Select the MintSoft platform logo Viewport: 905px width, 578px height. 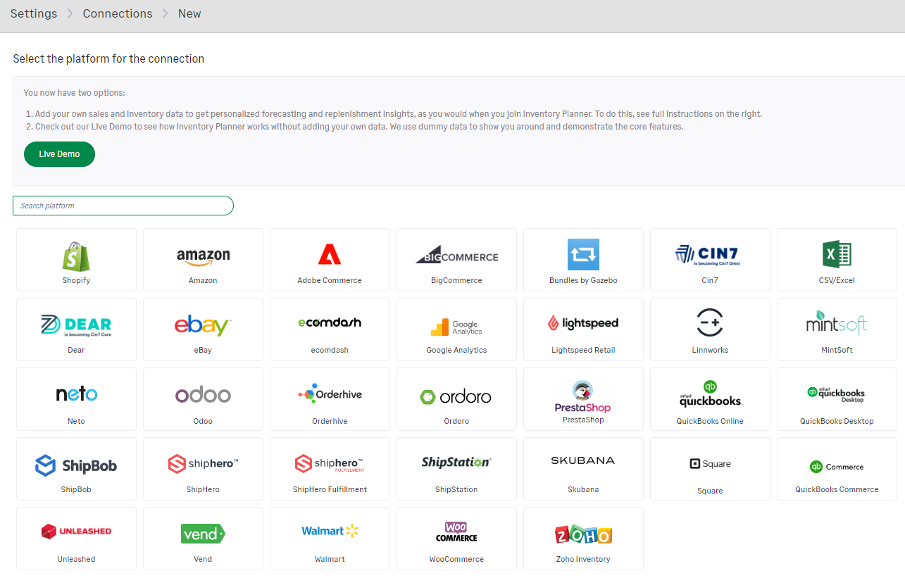(837, 323)
